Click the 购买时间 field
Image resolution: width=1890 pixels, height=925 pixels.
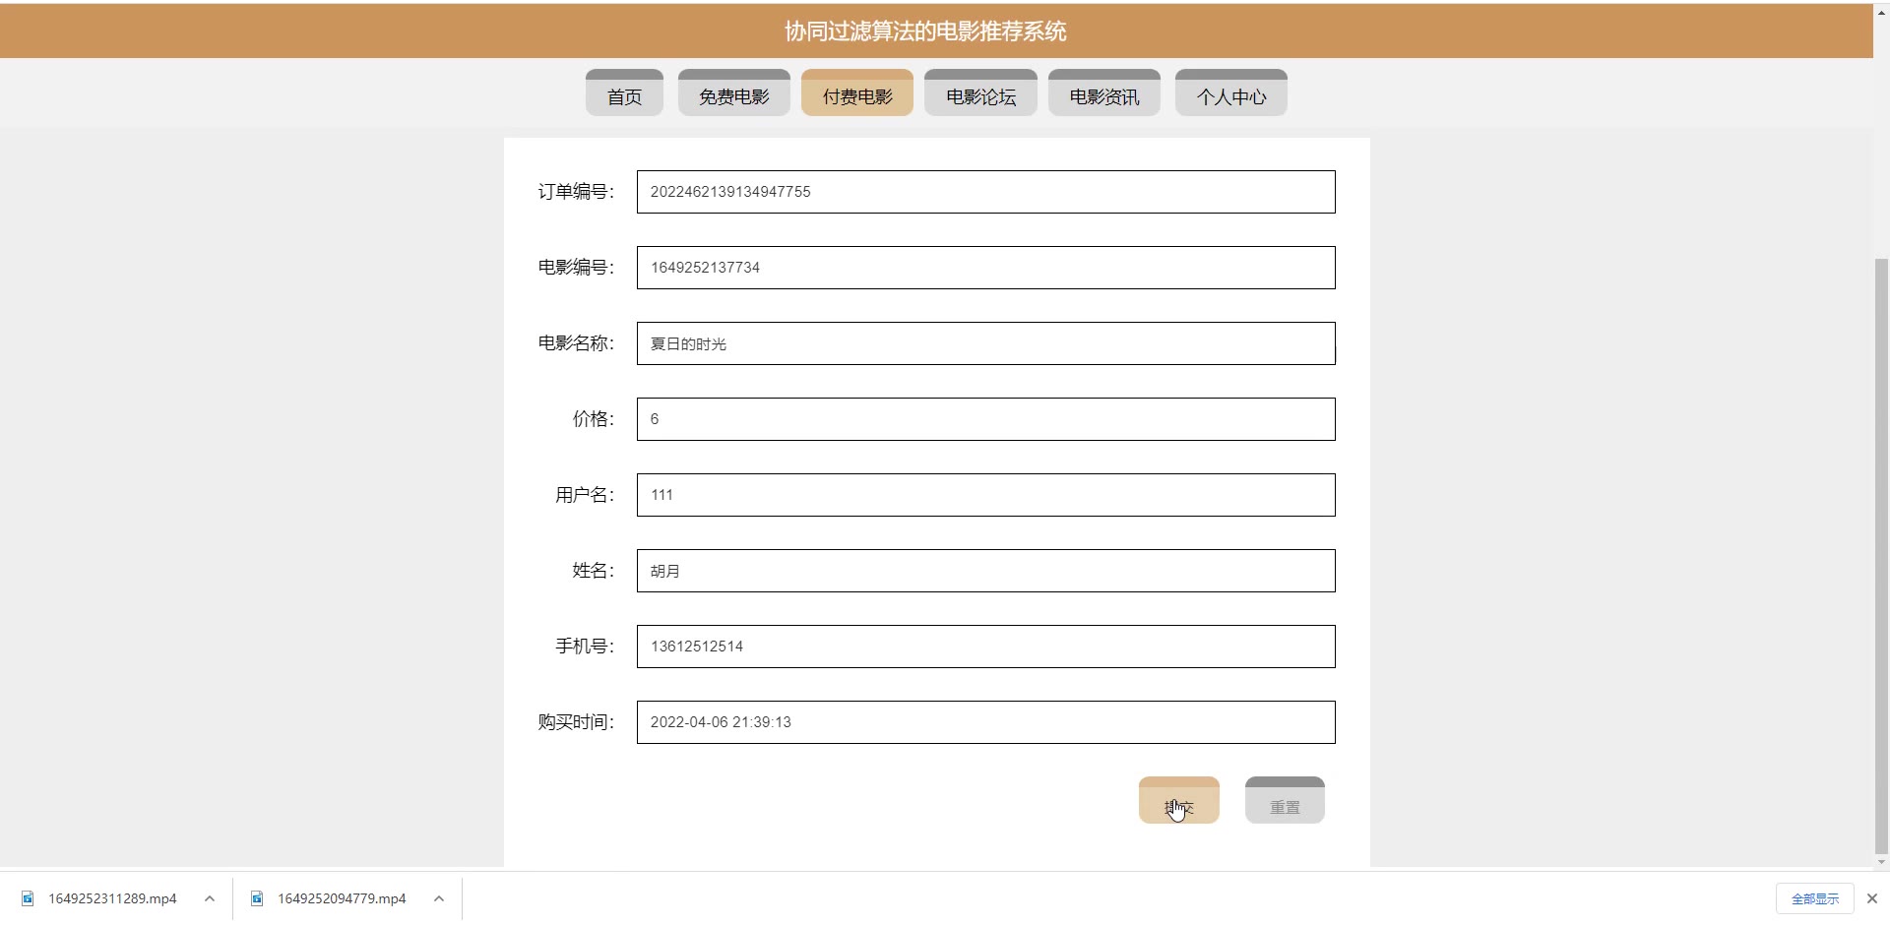[x=985, y=722]
